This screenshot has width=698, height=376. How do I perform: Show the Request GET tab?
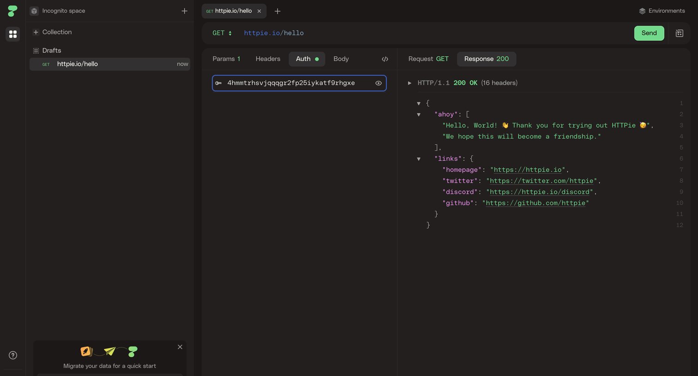[x=428, y=59]
